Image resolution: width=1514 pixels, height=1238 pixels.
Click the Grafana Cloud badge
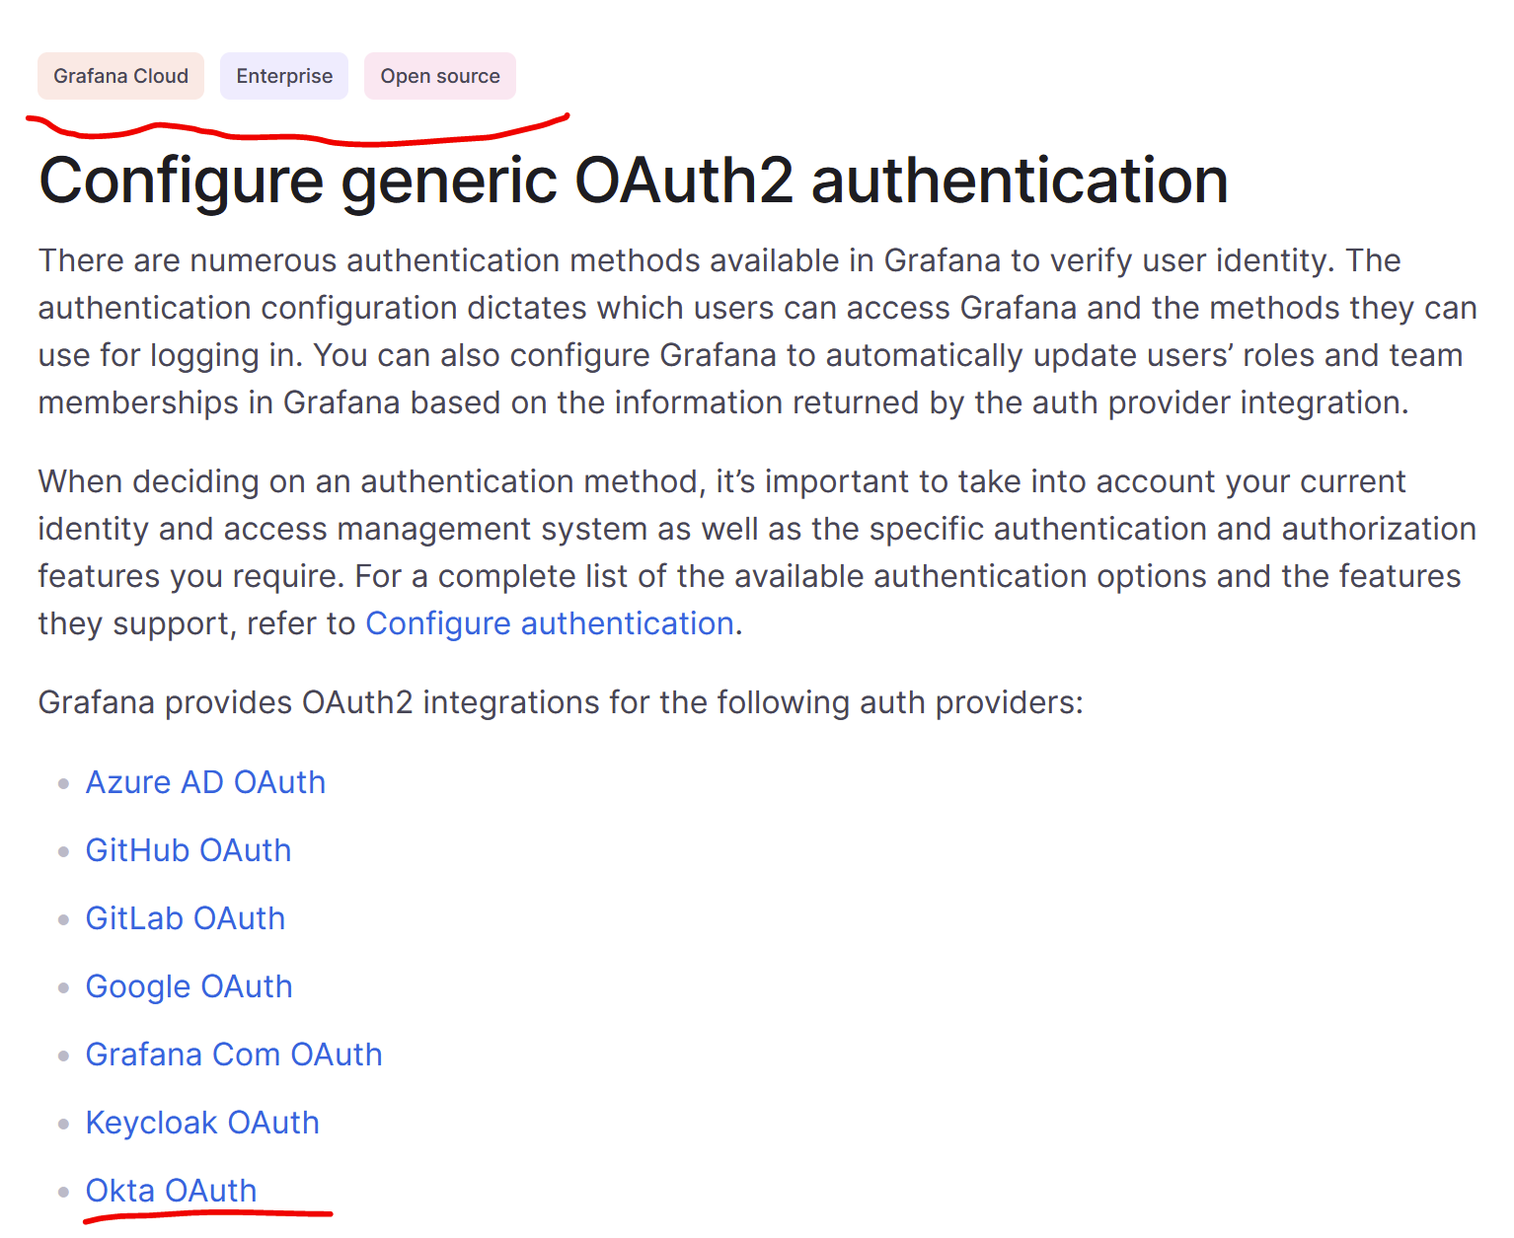tap(119, 75)
